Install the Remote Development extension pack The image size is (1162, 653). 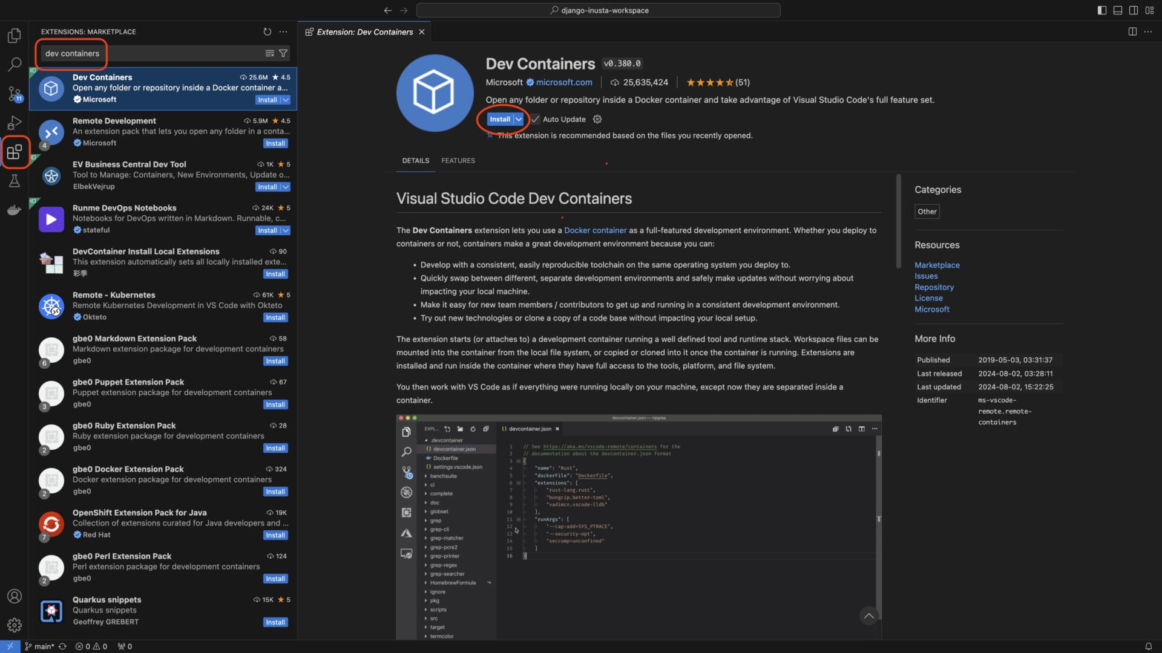[x=275, y=143]
